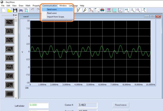
Task: Choose the exponential rise waveform icon
Action: [10, 76]
